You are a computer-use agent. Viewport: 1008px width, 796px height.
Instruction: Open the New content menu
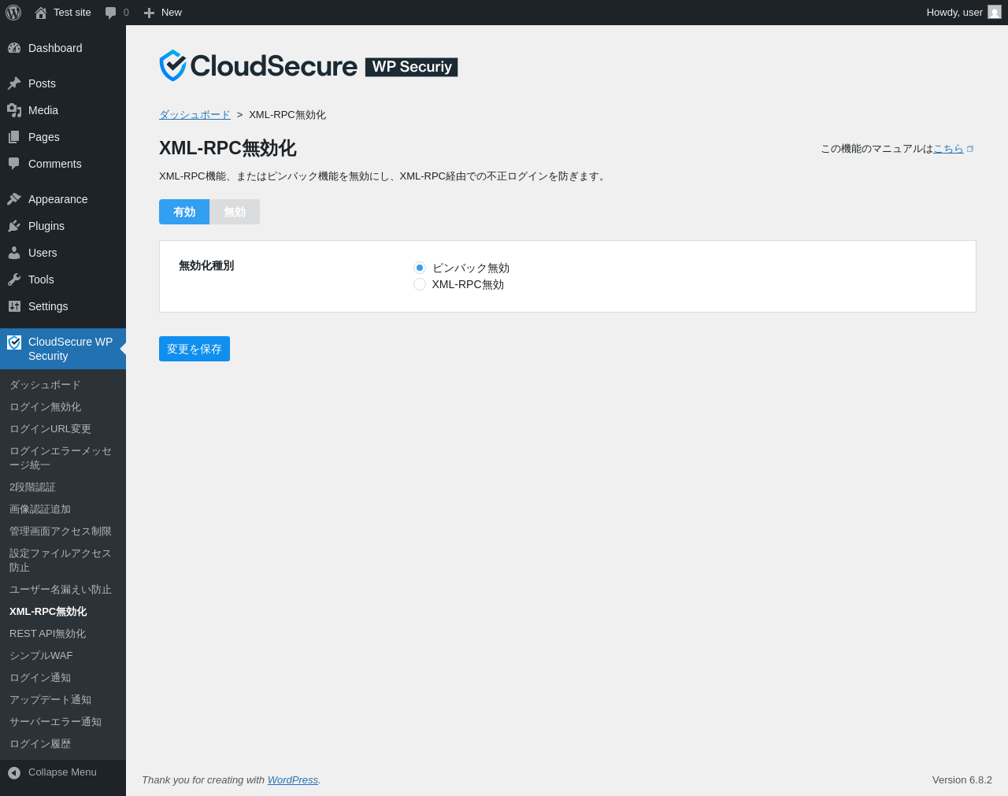(162, 13)
